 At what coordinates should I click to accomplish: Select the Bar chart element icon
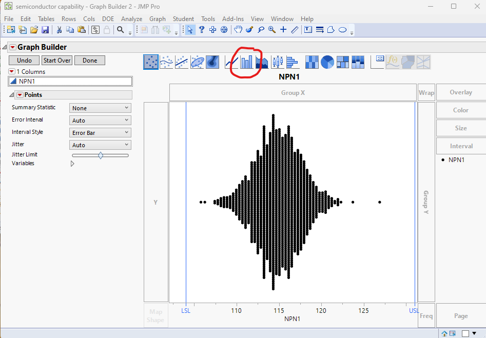[x=247, y=62]
